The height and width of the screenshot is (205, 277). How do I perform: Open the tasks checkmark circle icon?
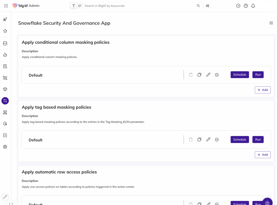[238, 6]
